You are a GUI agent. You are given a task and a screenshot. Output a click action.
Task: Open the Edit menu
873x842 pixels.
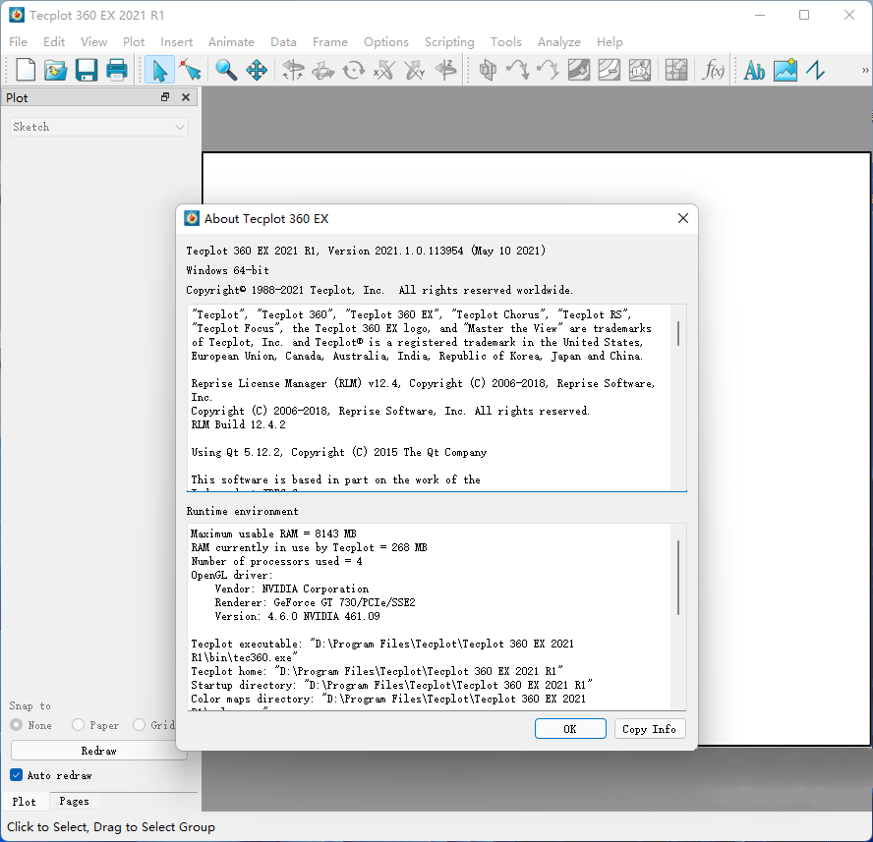pyautogui.click(x=54, y=41)
